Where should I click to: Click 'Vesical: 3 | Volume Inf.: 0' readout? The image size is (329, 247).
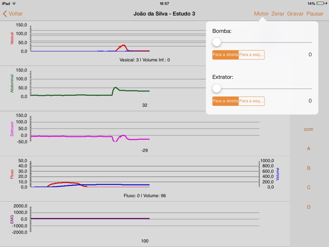pos(145,60)
